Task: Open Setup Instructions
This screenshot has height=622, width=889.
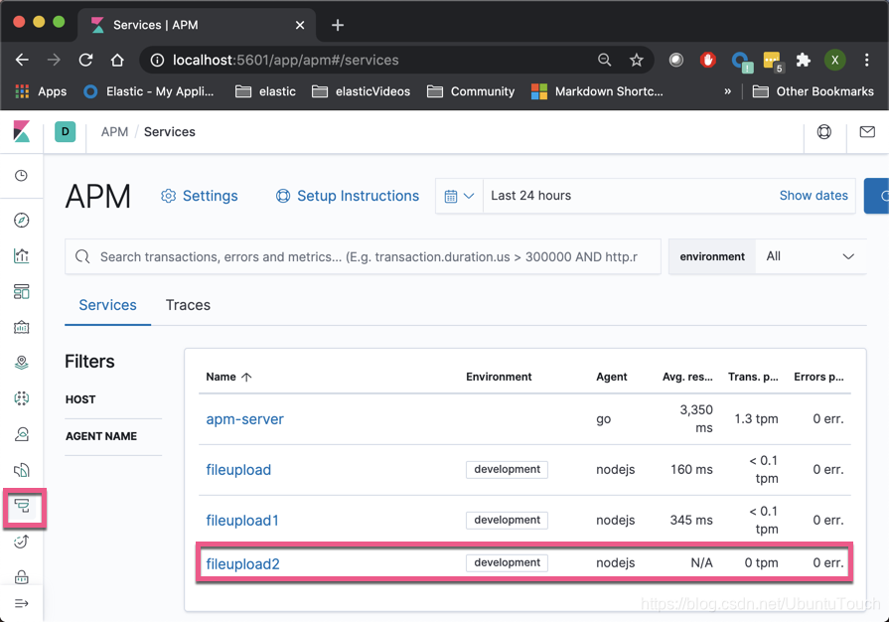Action: coord(347,196)
